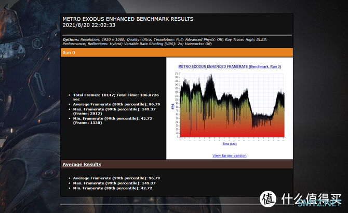Select Average Framerate line in Average Results
Viewport: 348px width, 213px height.
(x=117, y=178)
